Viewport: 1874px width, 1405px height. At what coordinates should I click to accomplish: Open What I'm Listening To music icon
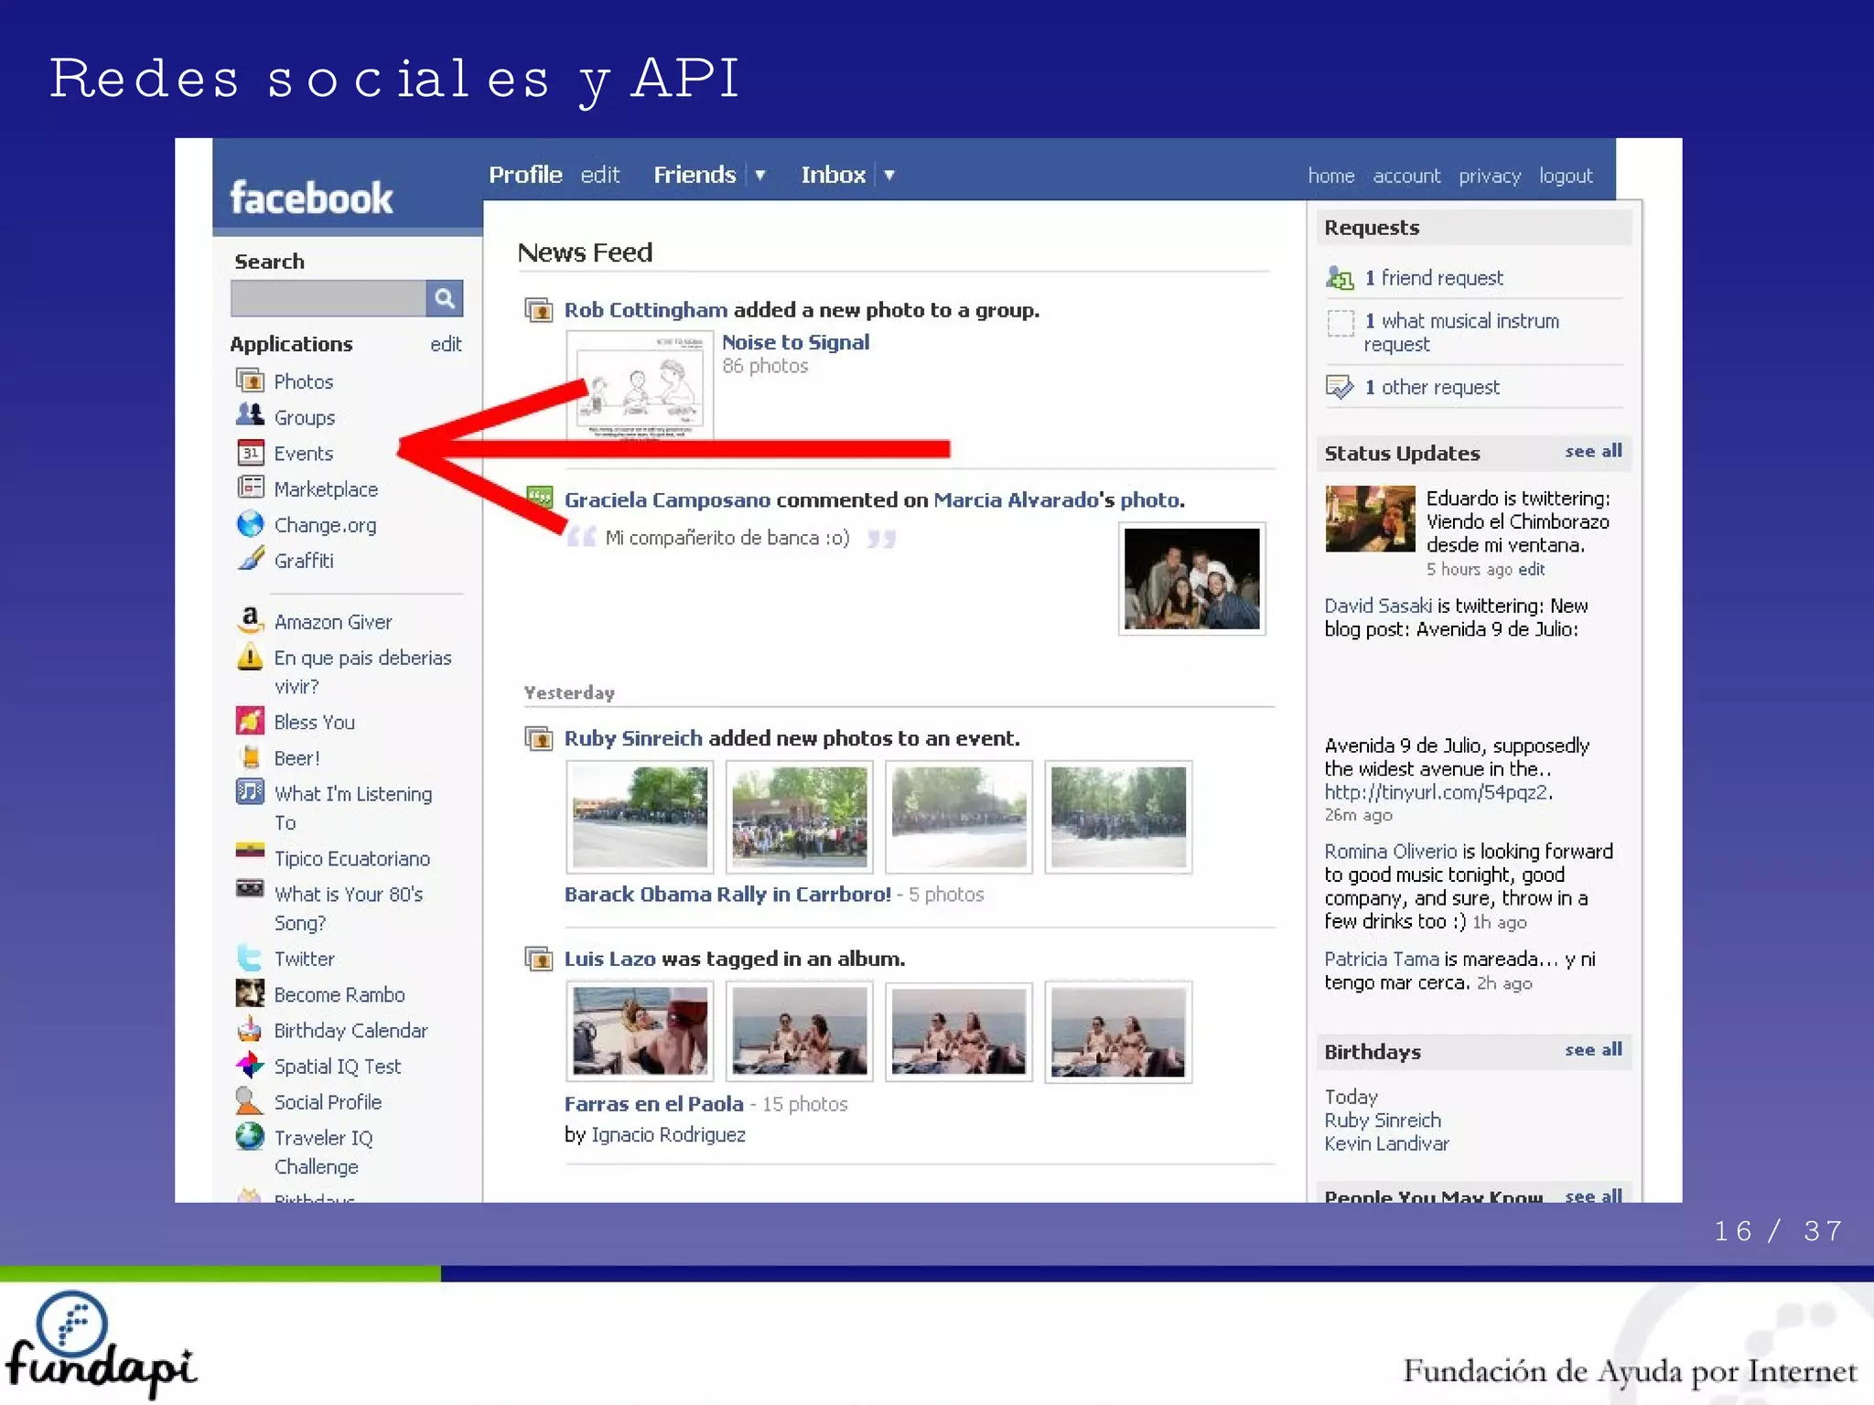(x=250, y=791)
